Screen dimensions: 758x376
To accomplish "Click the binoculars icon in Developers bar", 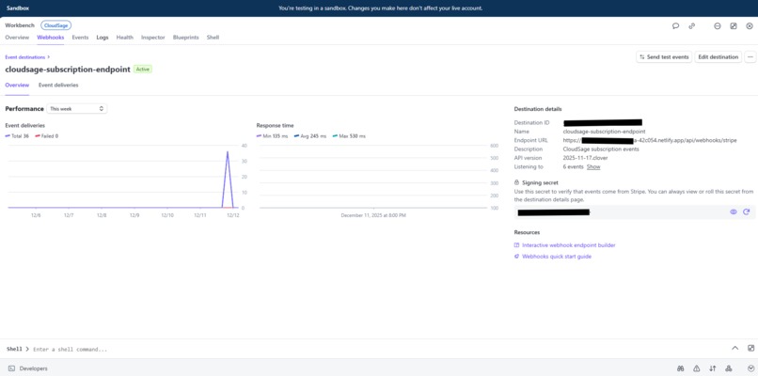I will pos(681,368).
